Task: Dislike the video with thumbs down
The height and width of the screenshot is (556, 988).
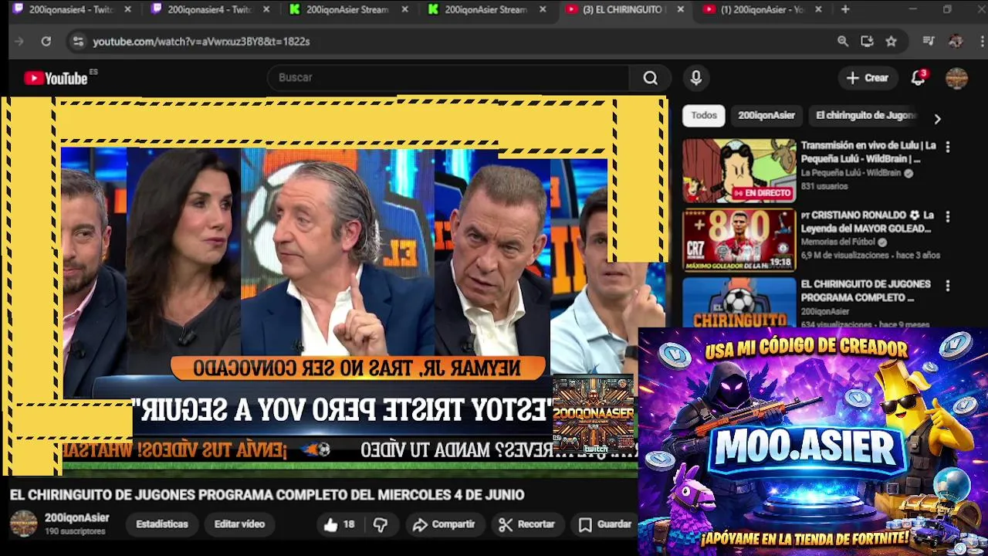Action: point(381,524)
